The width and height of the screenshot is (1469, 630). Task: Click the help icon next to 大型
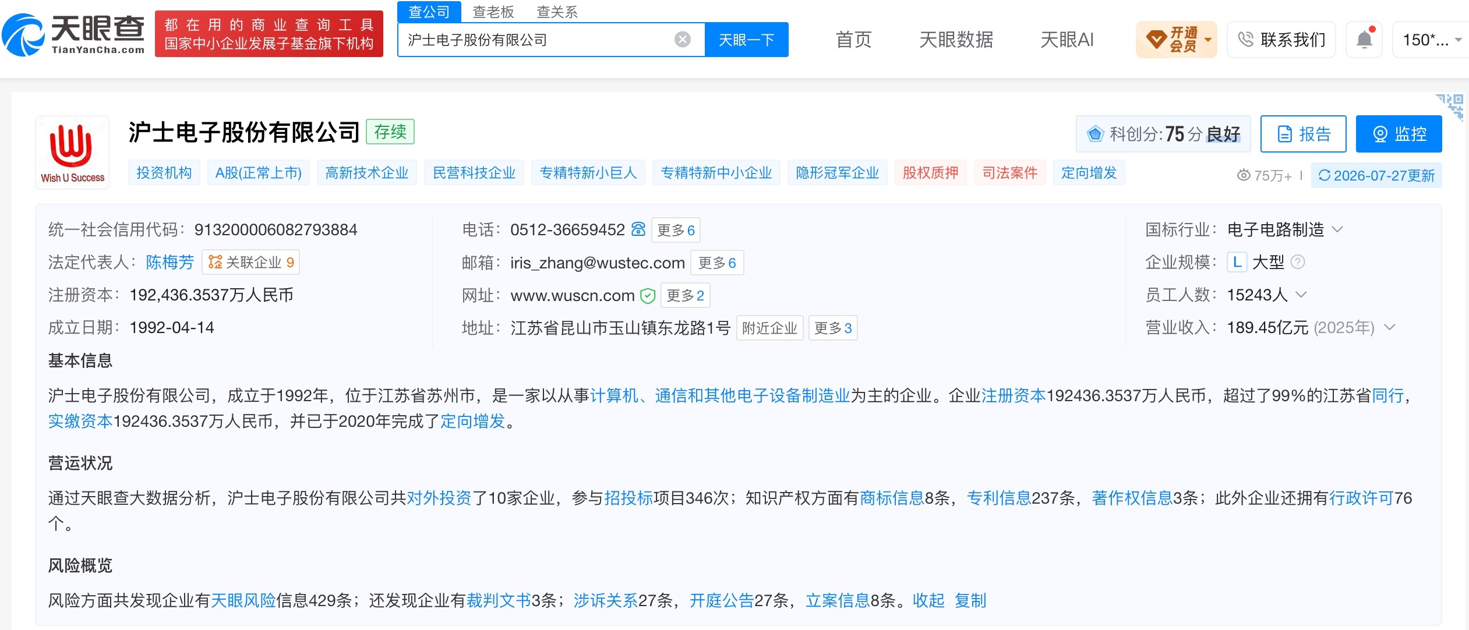point(1298,262)
